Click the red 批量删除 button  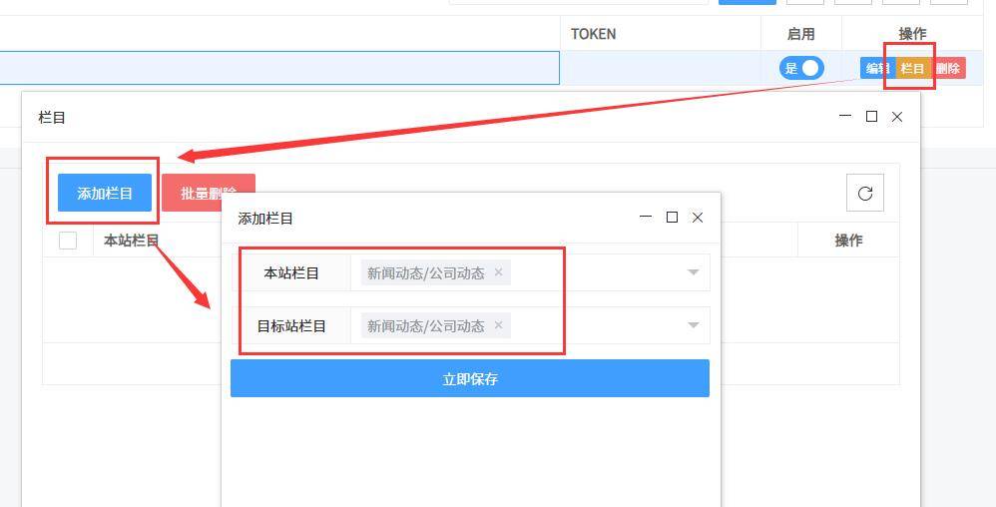click(209, 193)
